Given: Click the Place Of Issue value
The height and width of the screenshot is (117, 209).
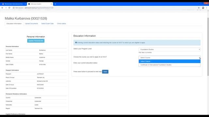Looking at the screenshot, I should coord(40,77).
